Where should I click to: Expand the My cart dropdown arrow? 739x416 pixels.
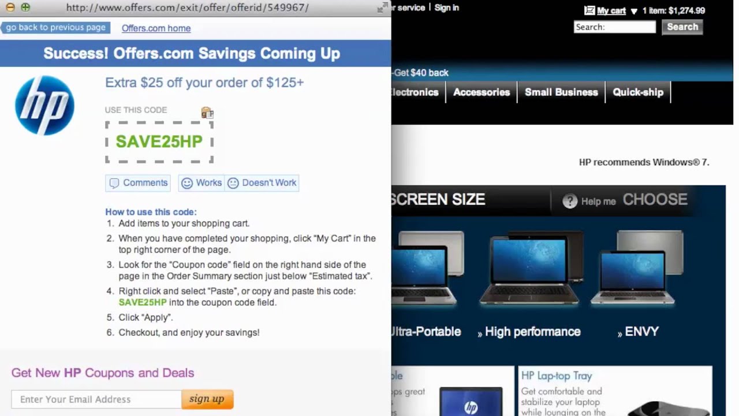(634, 11)
